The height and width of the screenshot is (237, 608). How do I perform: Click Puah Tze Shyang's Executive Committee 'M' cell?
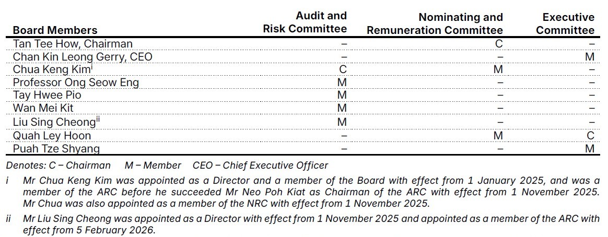point(590,149)
